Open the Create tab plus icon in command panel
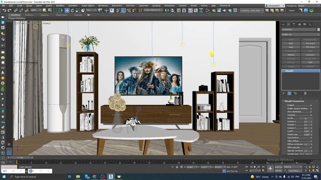Screen dimensions: 321x180 [283, 24]
